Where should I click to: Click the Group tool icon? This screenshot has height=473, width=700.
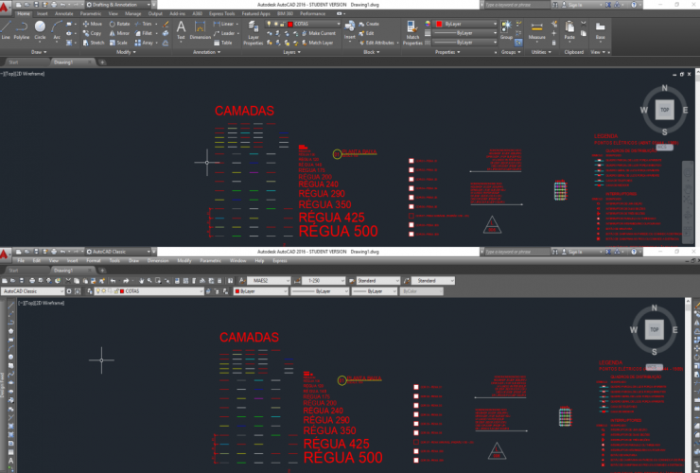pyautogui.click(x=506, y=28)
